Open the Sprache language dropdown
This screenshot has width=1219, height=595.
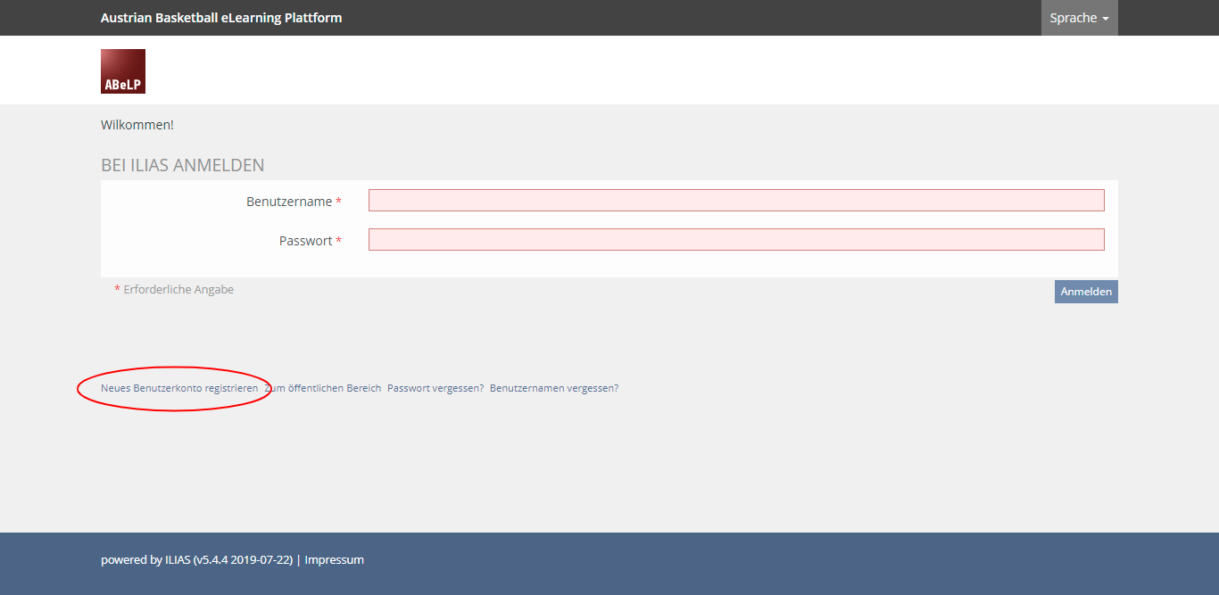pyautogui.click(x=1078, y=18)
